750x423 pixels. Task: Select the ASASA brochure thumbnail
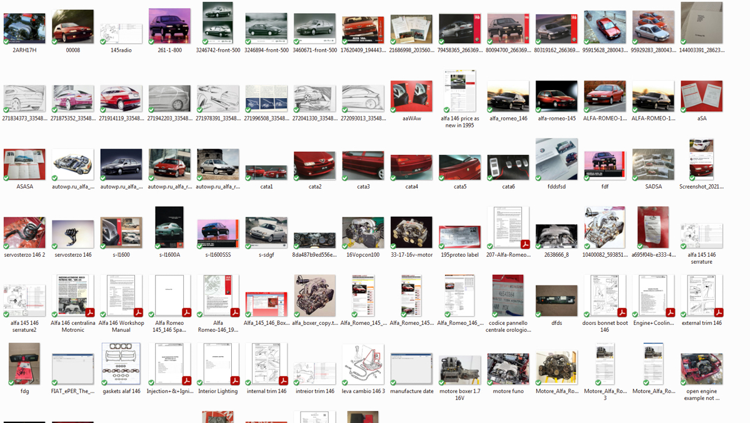24,165
